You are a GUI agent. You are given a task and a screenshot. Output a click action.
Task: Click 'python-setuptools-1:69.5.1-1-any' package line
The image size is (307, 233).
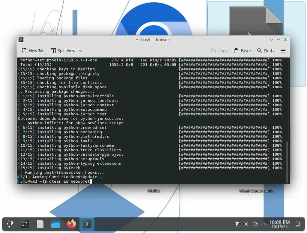[x=150, y=60]
